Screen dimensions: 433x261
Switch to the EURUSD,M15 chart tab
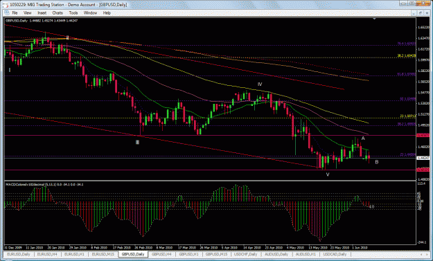point(103,254)
